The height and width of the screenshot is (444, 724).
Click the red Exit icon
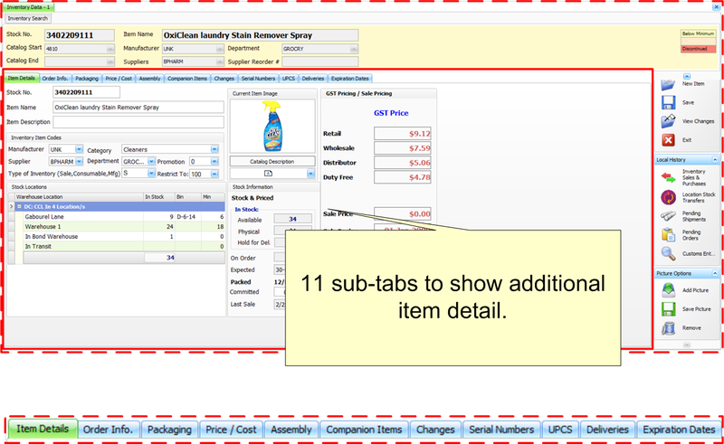(x=668, y=140)
